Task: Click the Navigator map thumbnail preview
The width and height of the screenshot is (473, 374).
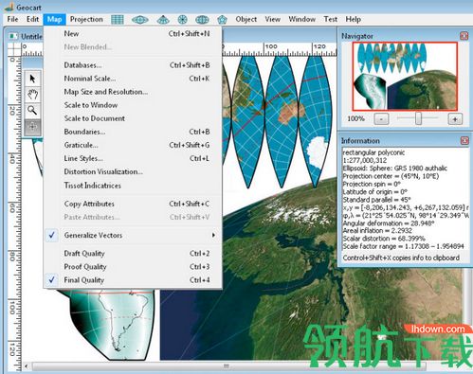Action: coord(405,76)
